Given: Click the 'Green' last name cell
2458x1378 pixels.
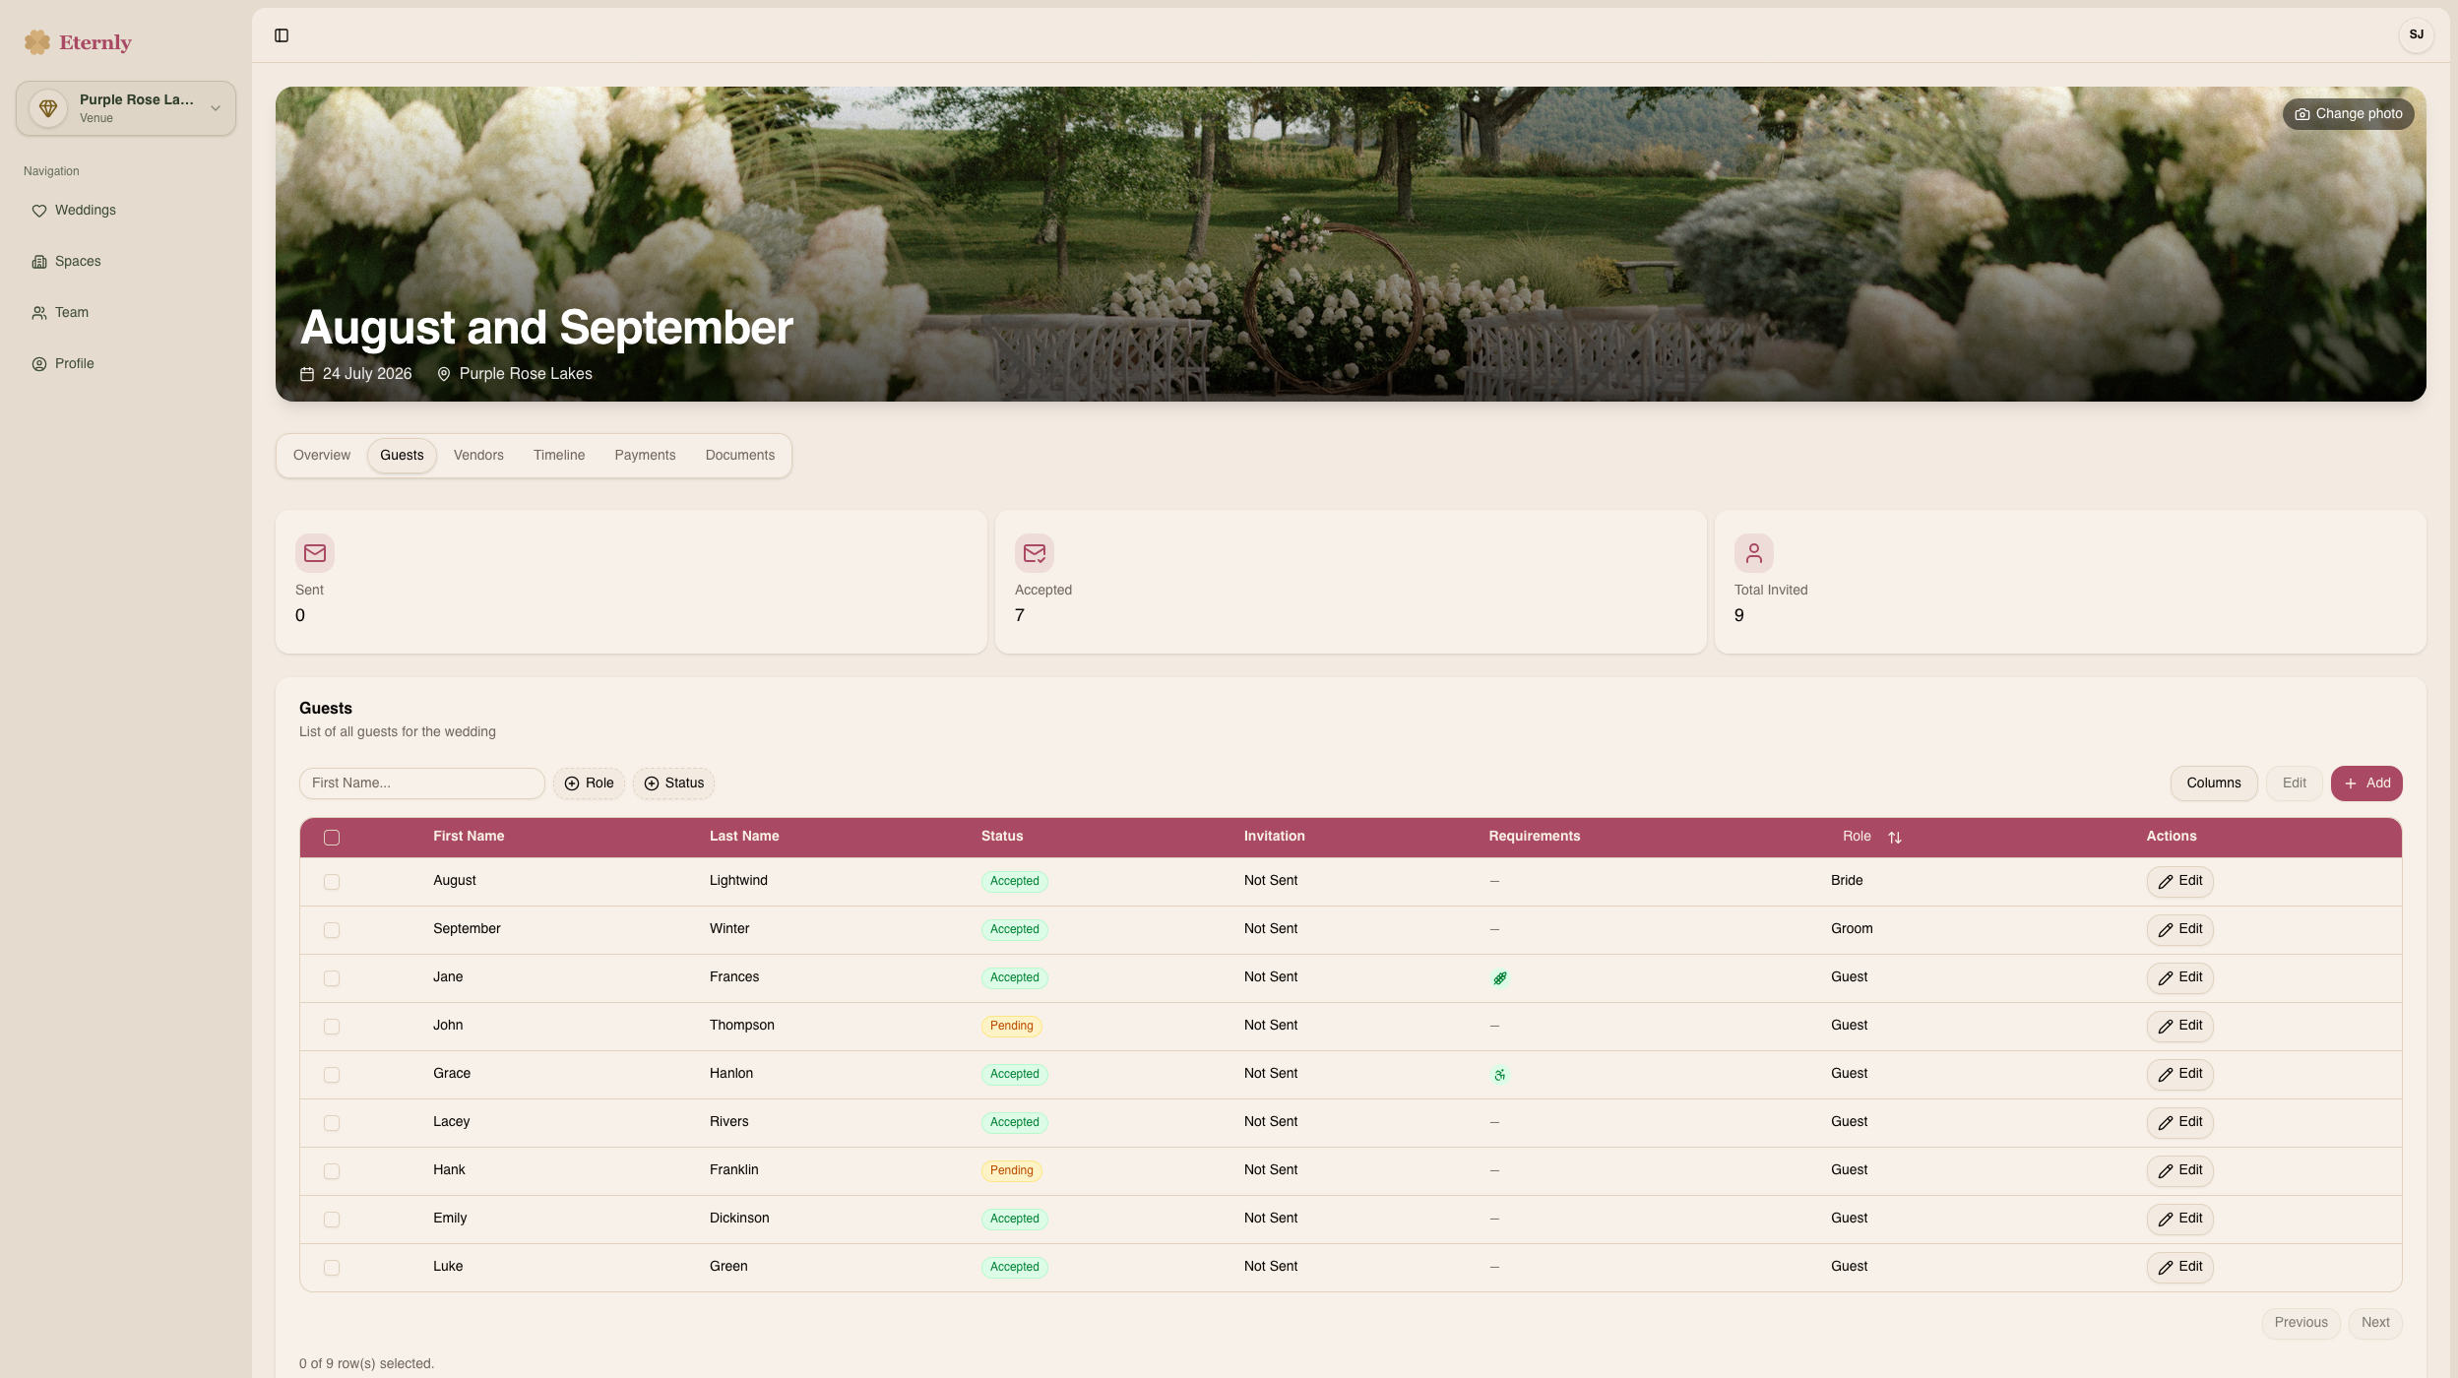Looking at the screenshot, I should 728,1267.
